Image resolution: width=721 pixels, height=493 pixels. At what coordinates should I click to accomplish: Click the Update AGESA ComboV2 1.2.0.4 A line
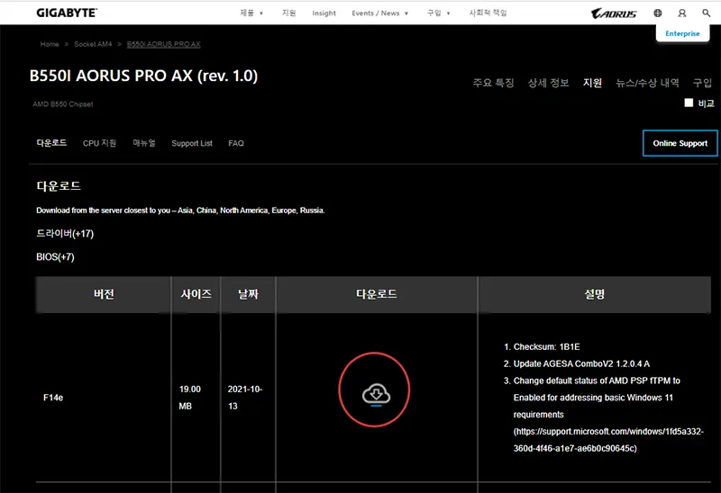point(581,364)
